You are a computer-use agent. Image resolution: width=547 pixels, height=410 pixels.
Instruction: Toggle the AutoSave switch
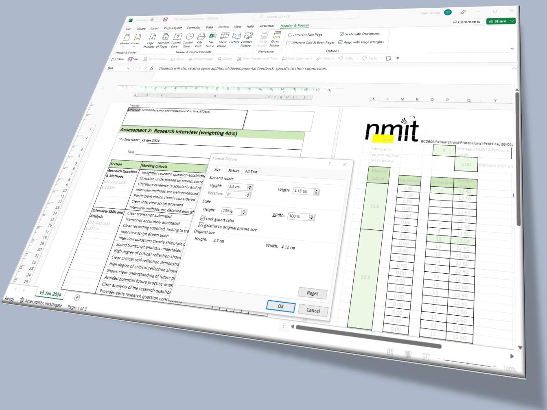(155, 20)
